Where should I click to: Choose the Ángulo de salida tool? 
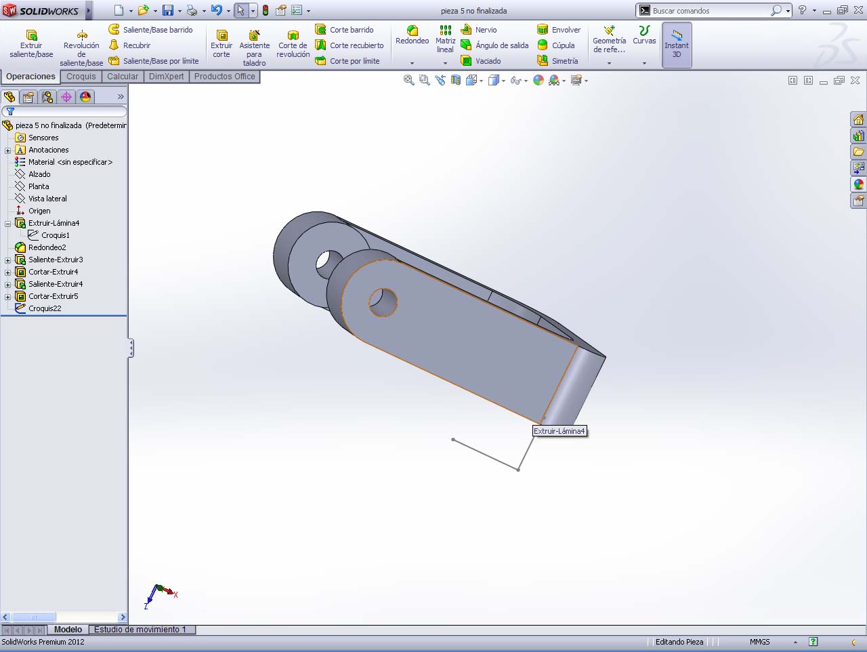click(x=494, y=45)
